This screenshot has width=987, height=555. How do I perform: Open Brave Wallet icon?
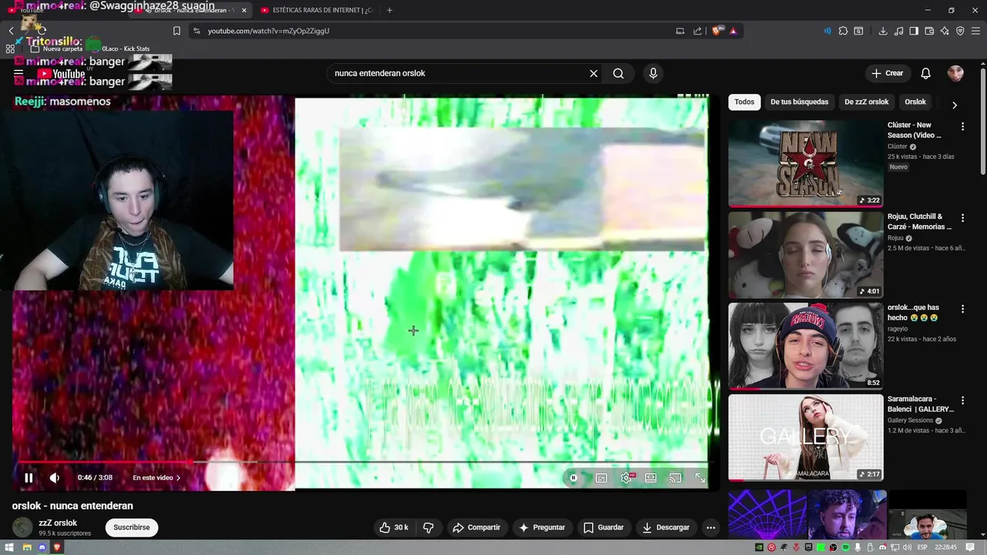coord(929,31)
